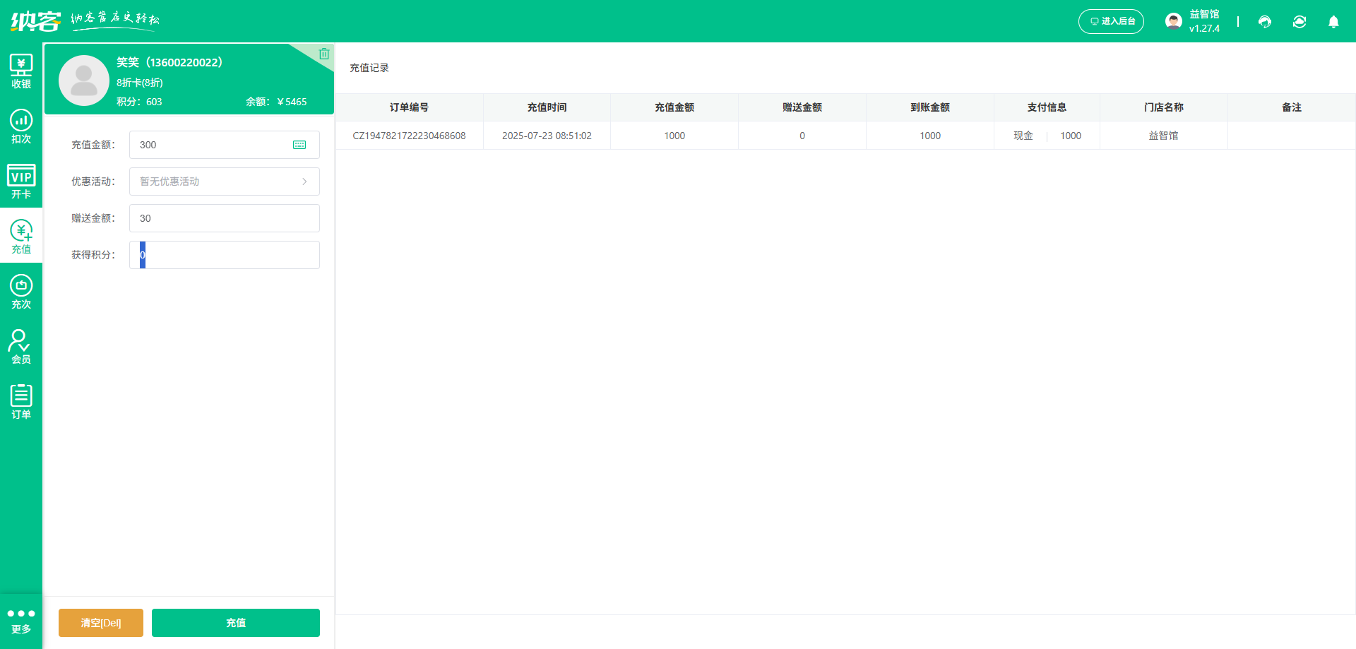Open the 更多 more menu
The height and width of the screenshot is (649, 1356).
pyautogui.click(x=21, y=621)
